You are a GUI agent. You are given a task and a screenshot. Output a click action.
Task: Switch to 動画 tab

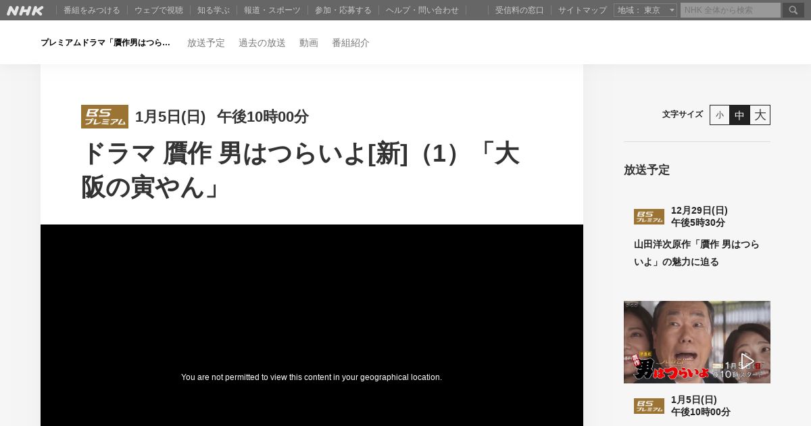coord(309,43)
